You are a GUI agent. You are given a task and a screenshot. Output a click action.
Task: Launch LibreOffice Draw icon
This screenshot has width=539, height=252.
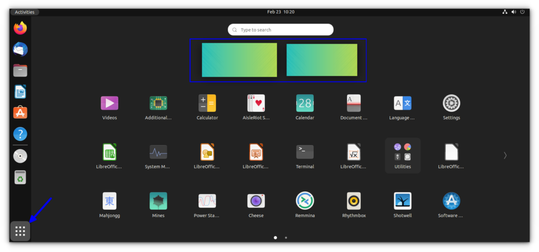(207, 152)
